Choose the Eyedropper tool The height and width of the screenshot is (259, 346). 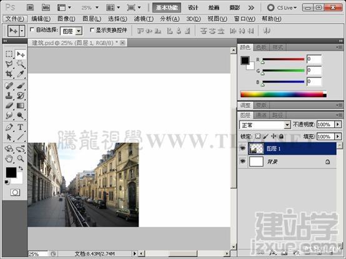pyautogui.click(x=21, y=74)
